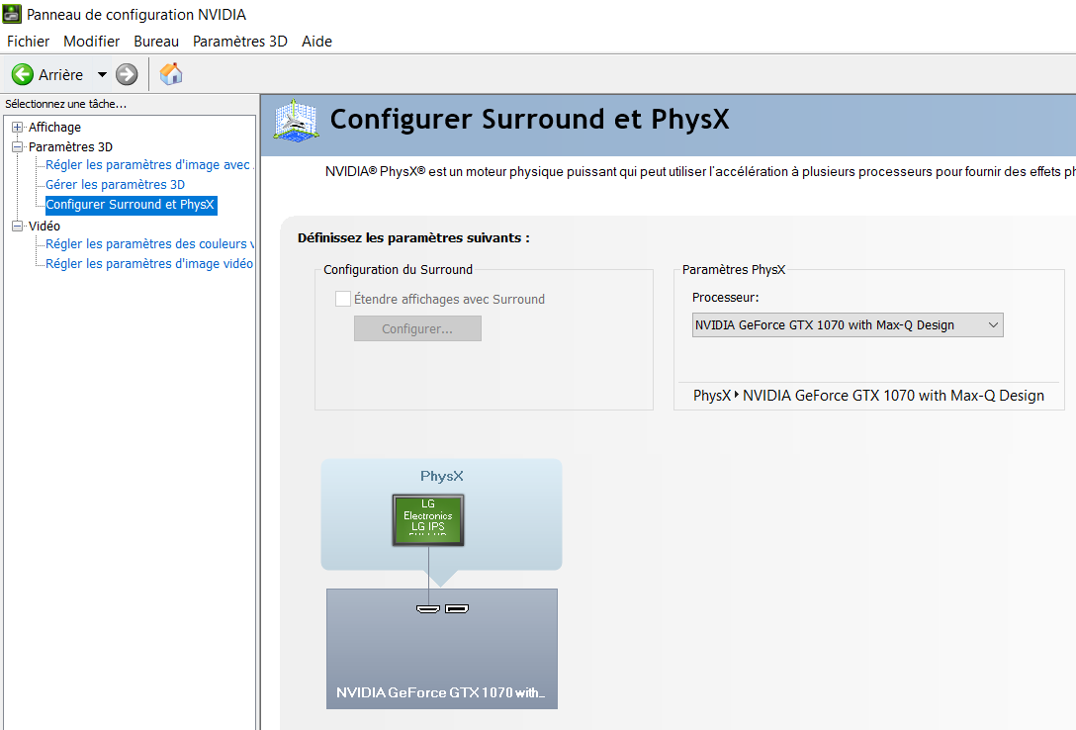1076x730 pixels.
Task: Click the unused display port icon
Action: pyautogui.click(x=457, y=608)
